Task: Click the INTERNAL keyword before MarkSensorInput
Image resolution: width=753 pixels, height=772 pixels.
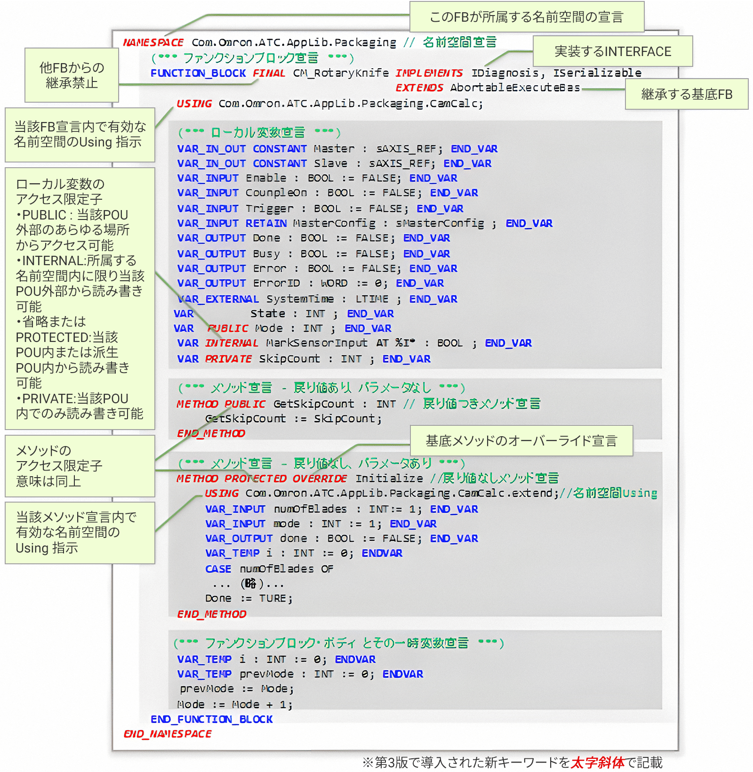Action: [x=232, y=343]
